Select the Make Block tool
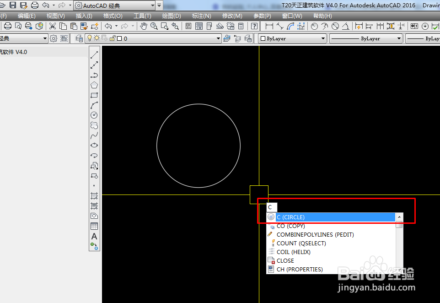The height and width of the screenshot is (303, 440). (x=94, y=176)
